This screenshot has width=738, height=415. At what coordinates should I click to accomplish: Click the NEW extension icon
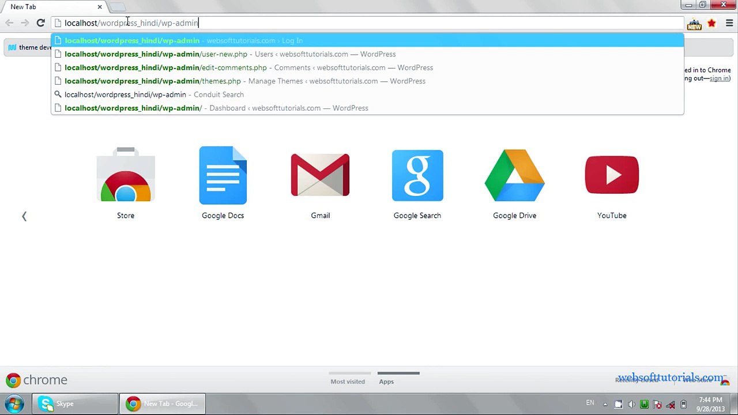pos(694,23)
